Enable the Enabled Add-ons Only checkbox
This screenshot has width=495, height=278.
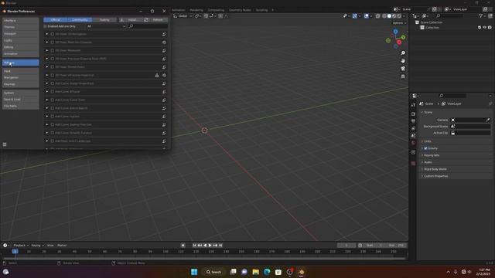45,26
